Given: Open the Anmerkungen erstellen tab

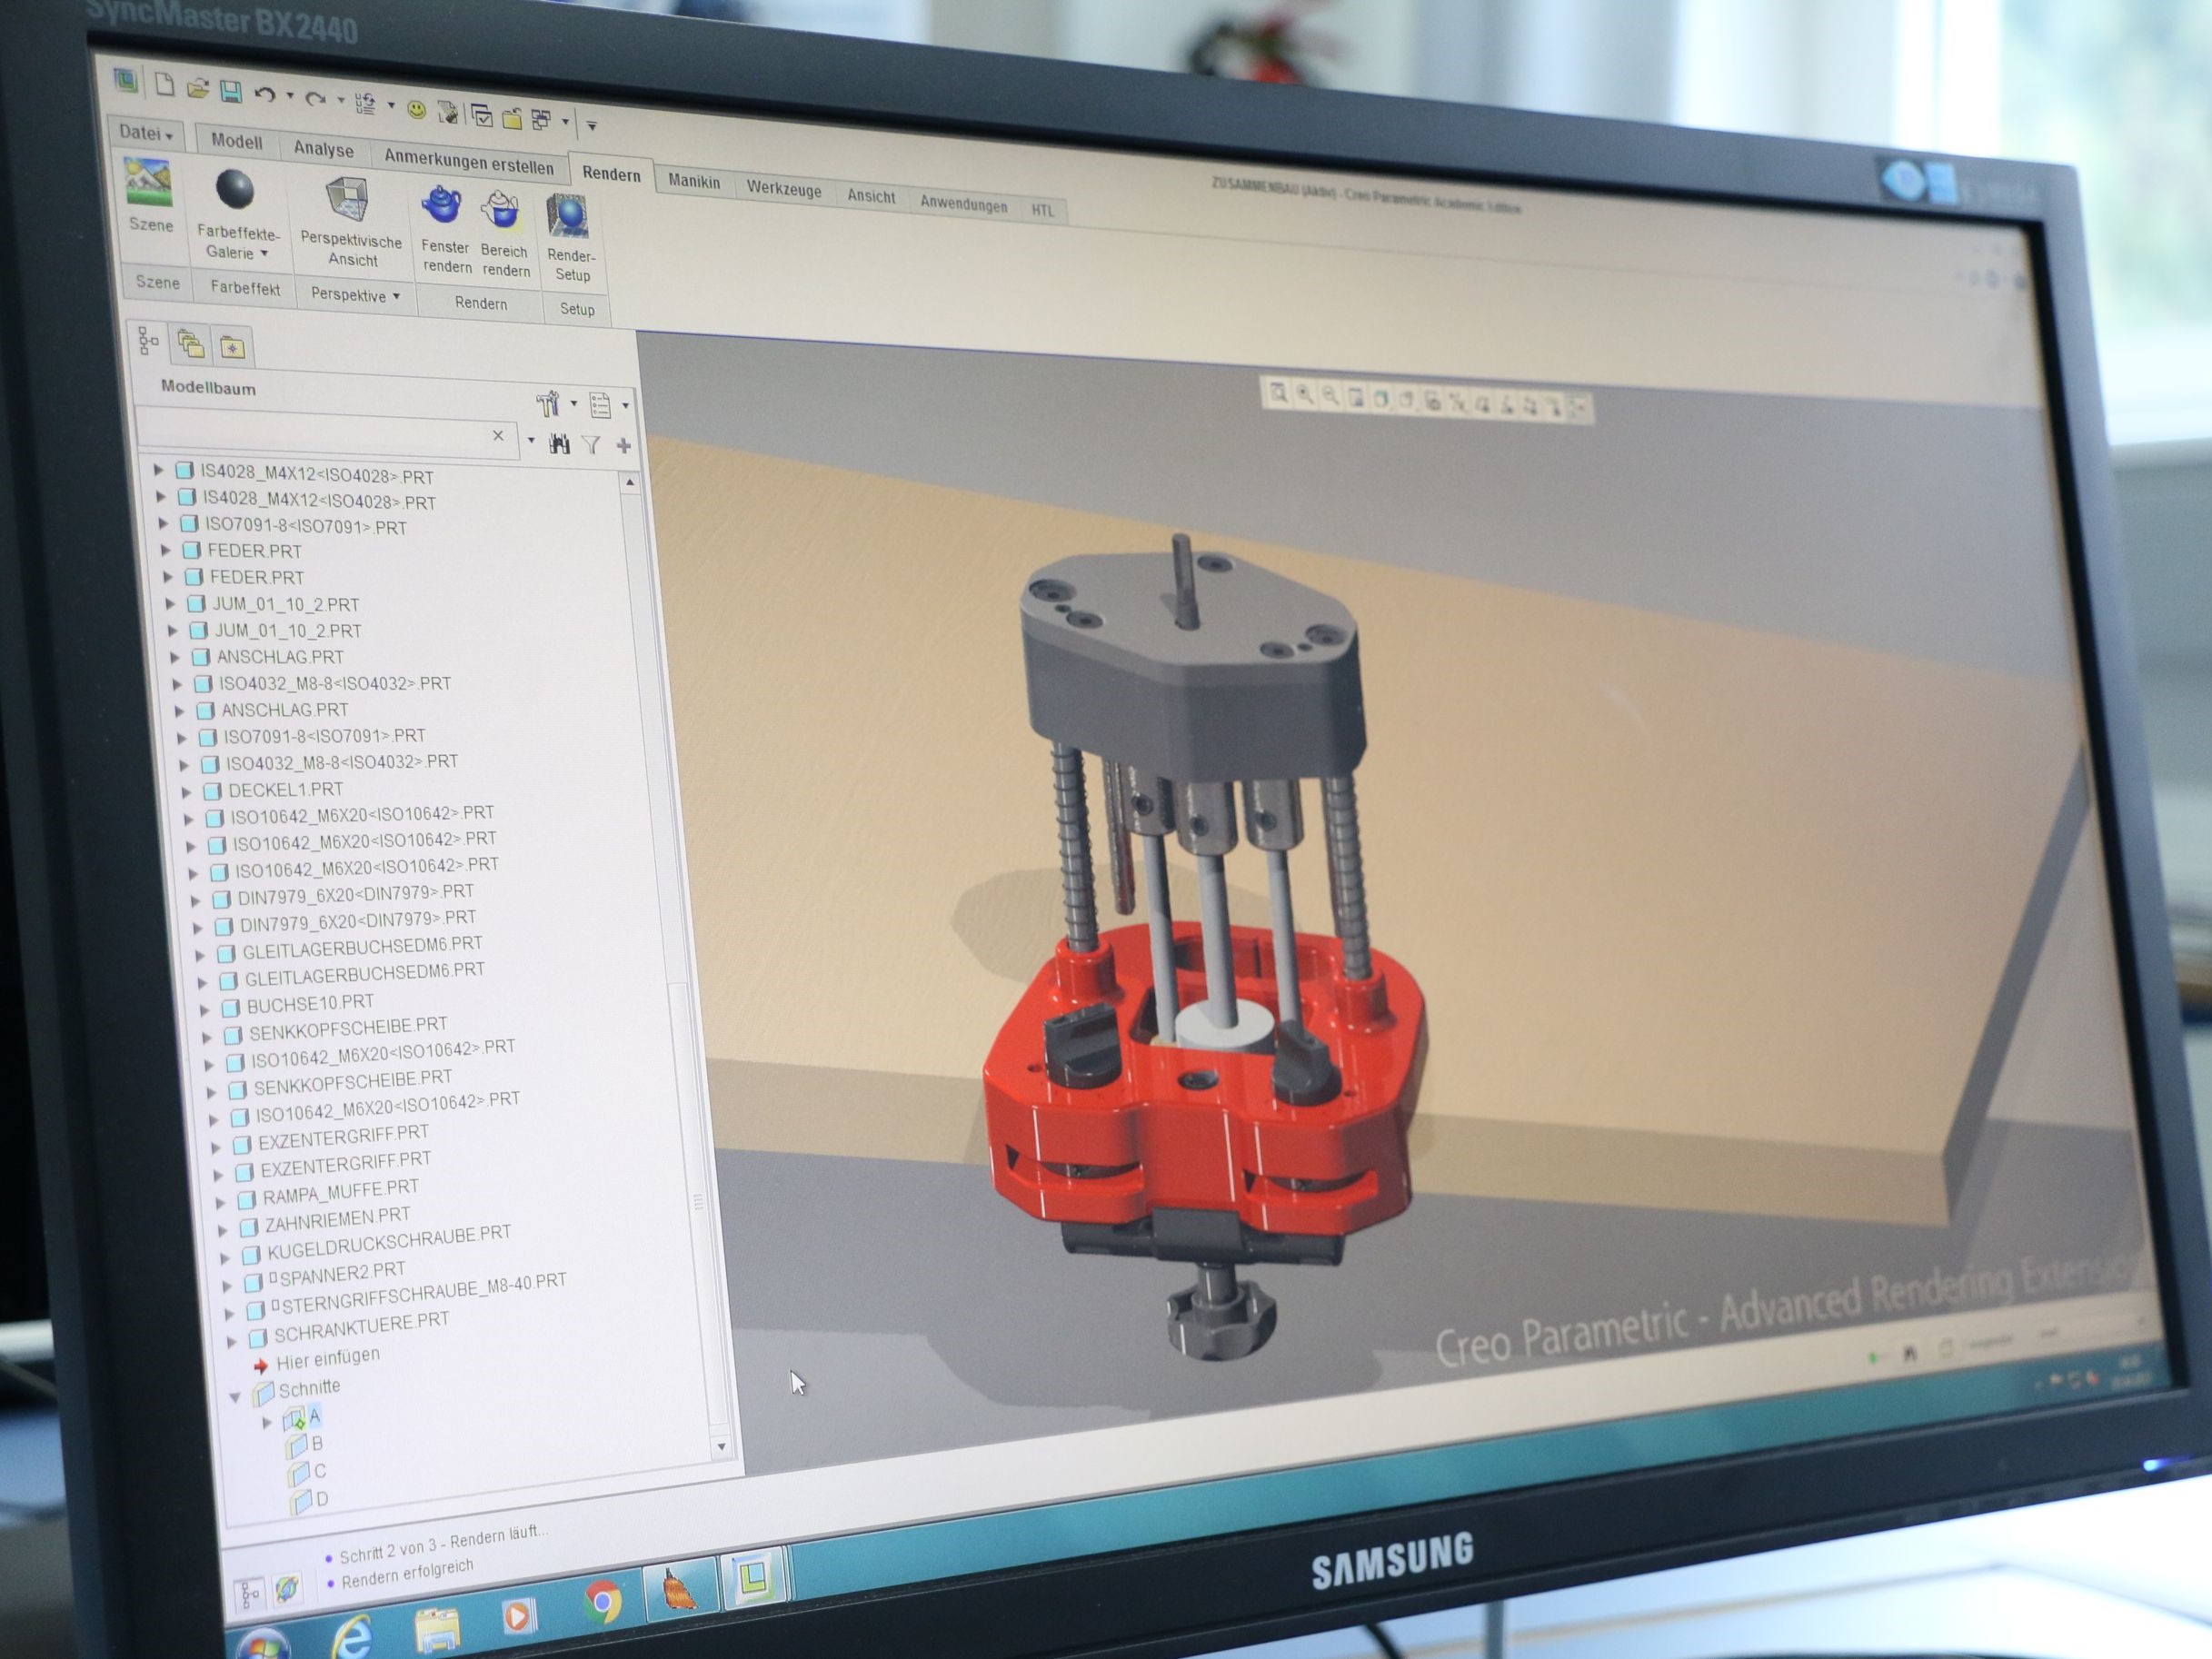Looking at the screenshot, I should (468, 162).
